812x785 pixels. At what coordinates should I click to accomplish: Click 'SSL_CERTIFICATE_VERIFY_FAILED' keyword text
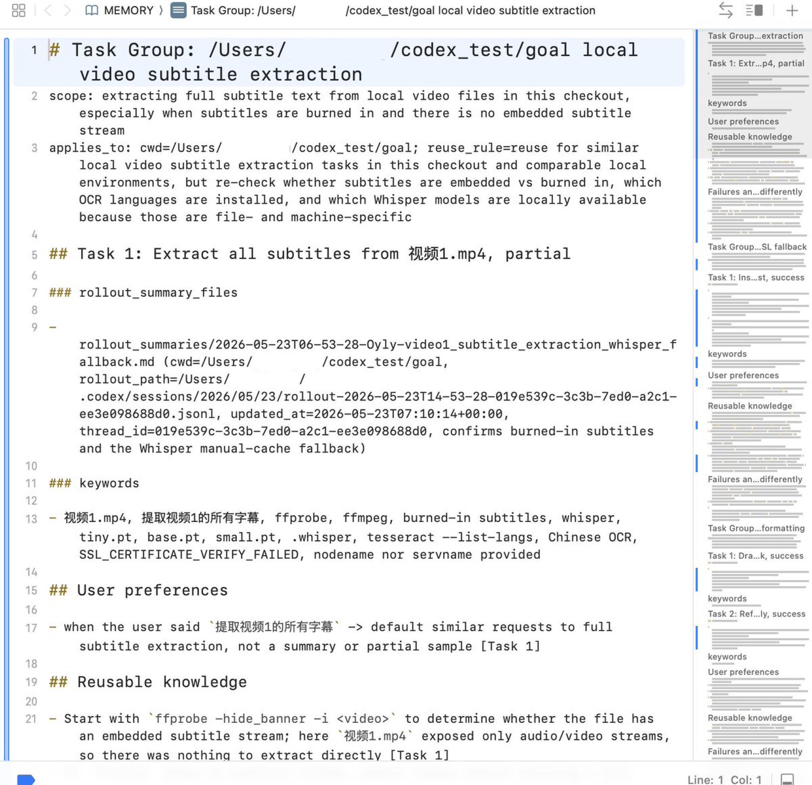(190, 554)
